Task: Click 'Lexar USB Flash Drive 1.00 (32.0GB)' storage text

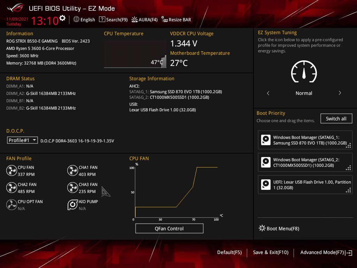Action: pyautogui.click(x=162, y=110)
